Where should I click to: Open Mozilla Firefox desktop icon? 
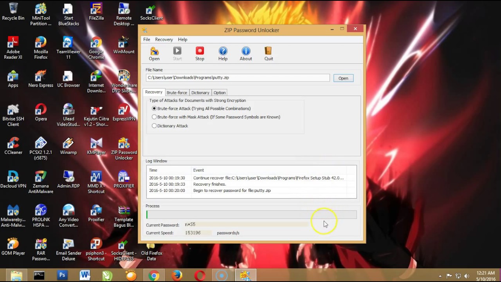click(41, 48)
